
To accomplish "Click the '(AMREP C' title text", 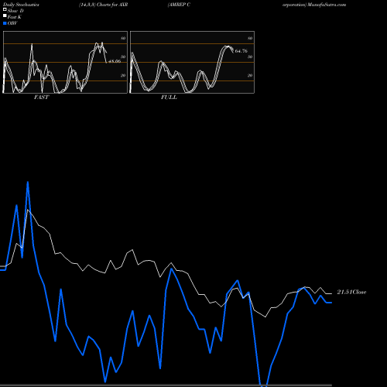I will pyautogui.click(x=179, y=5).
